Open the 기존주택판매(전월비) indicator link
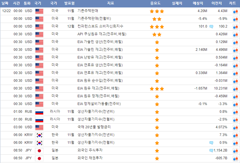Viewport: 240px width, 163px height. 94,19
